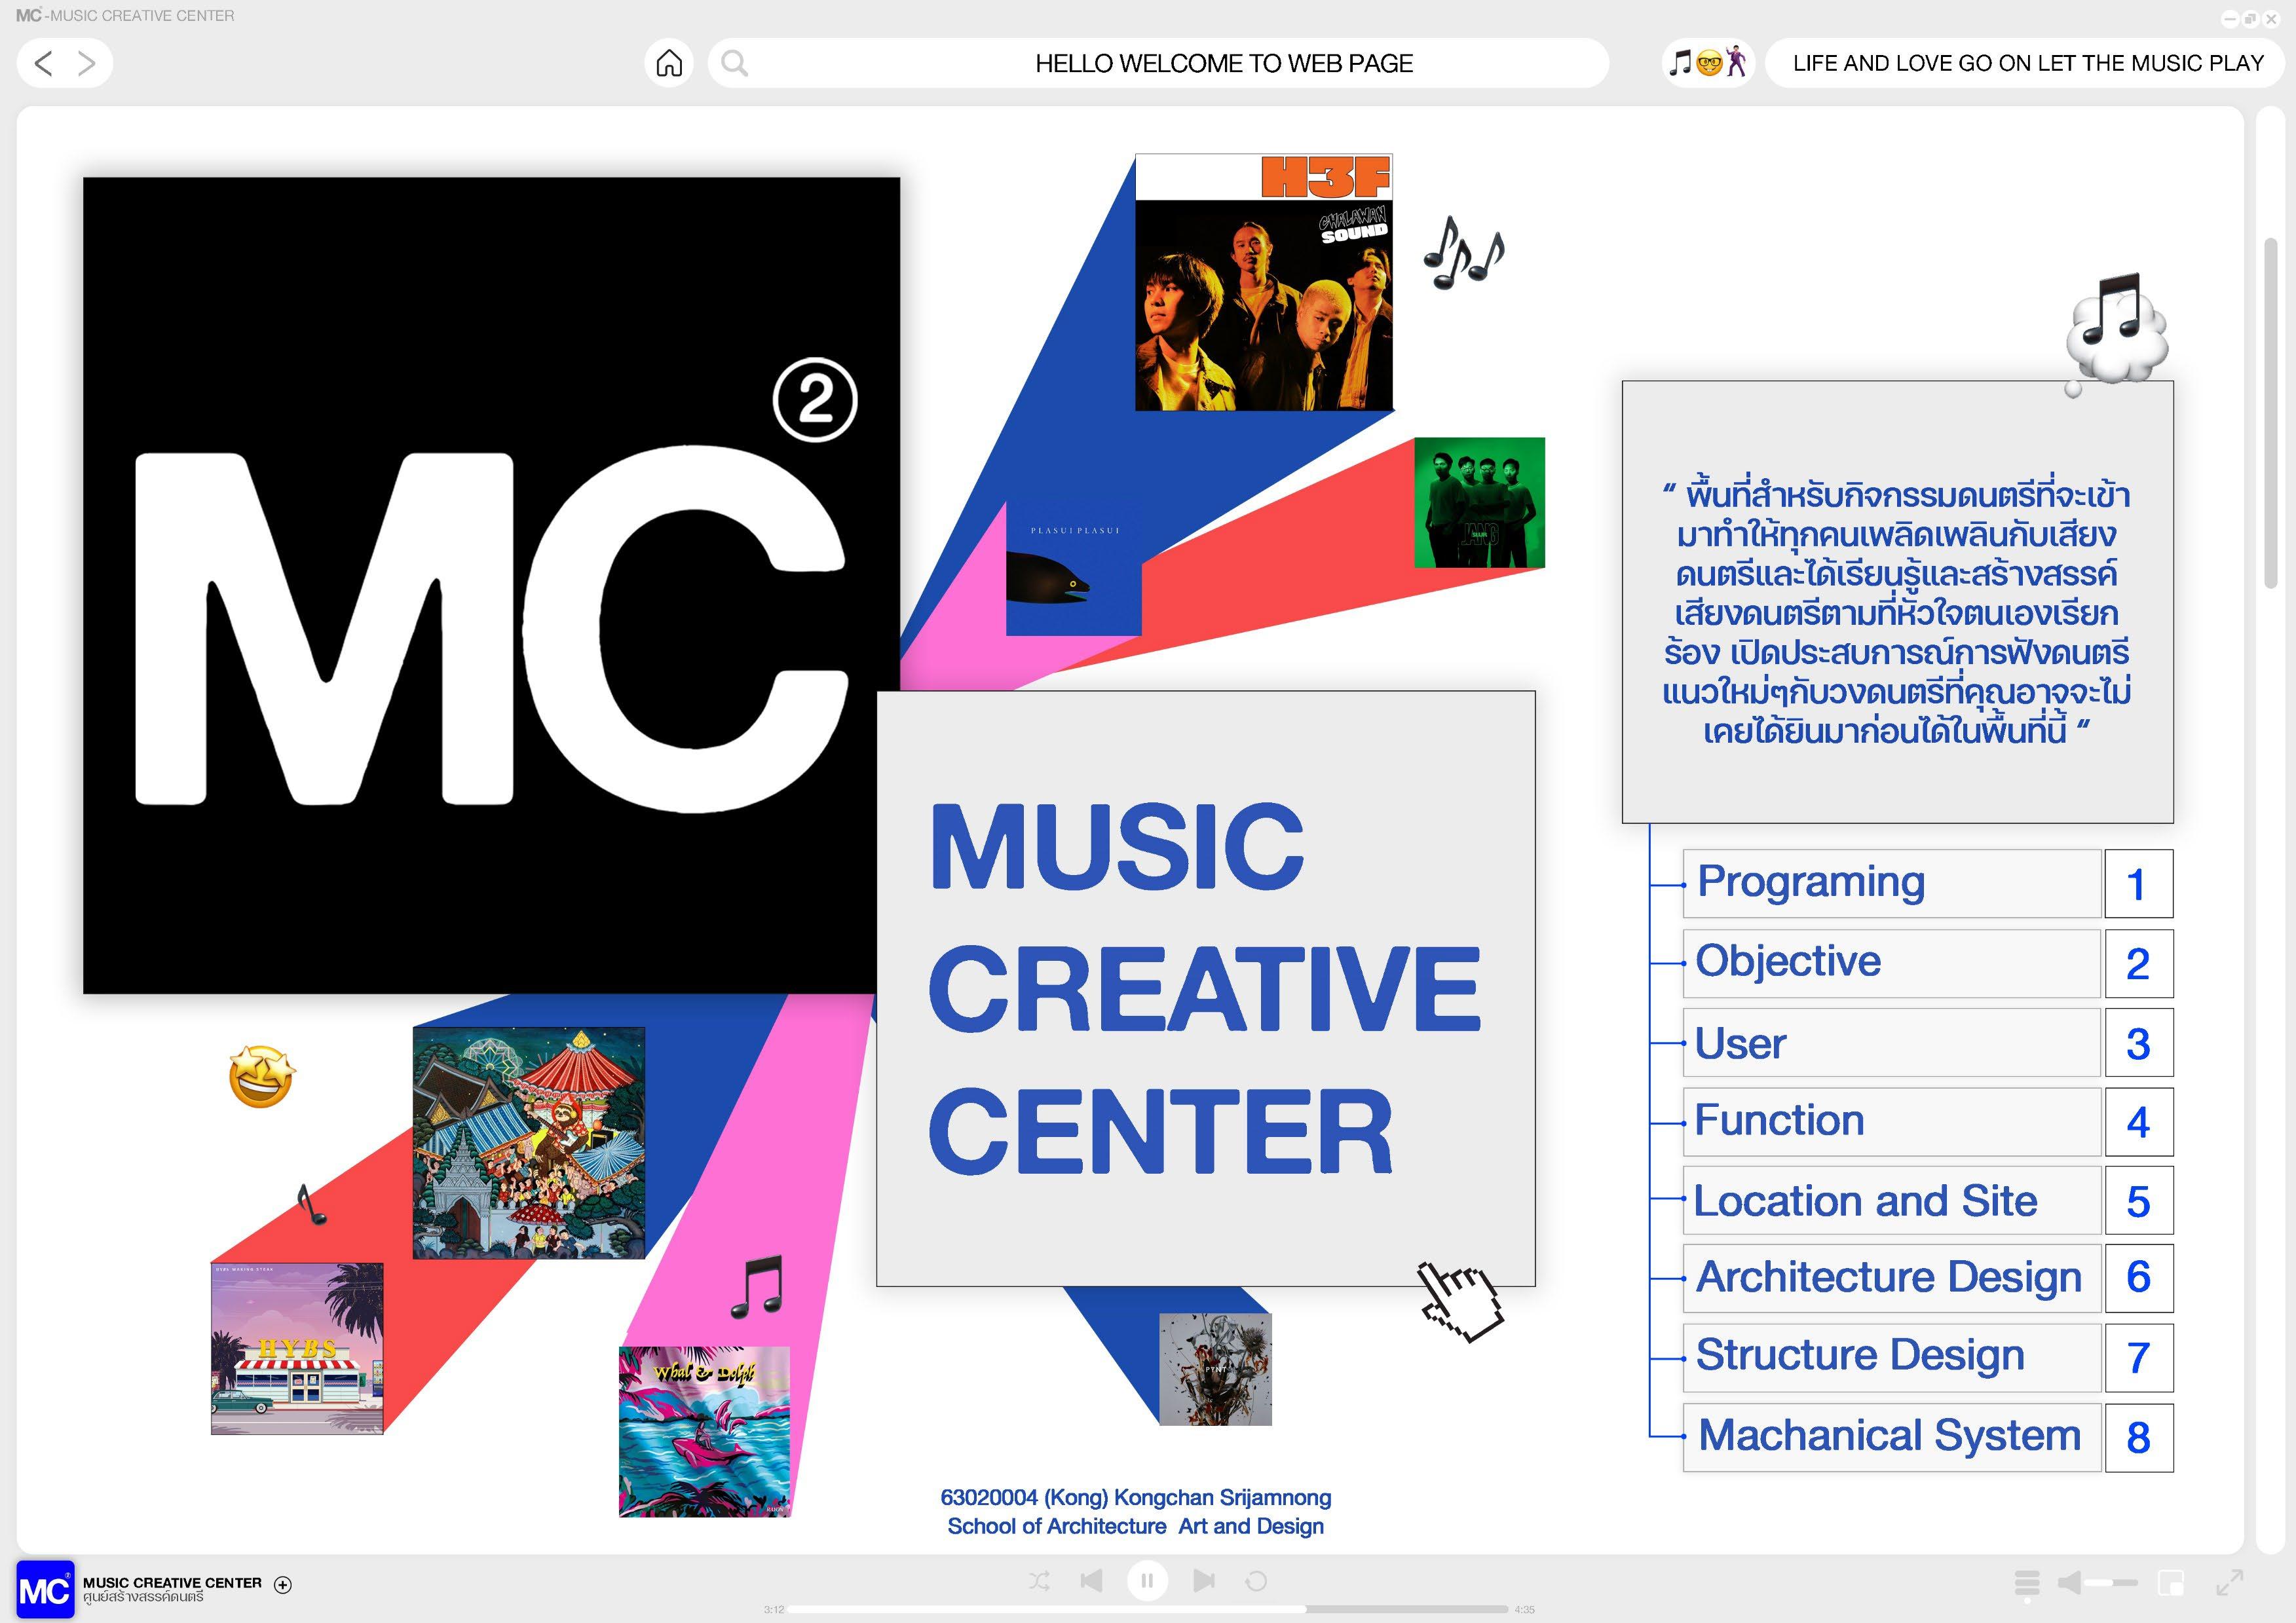2296x1623 pixels.
Task: Click the forward arrow button
Action: [88, 63]
